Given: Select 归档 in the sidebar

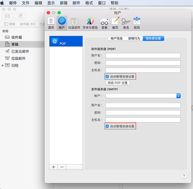Looking at the screenshot, I should pos(22,65).
